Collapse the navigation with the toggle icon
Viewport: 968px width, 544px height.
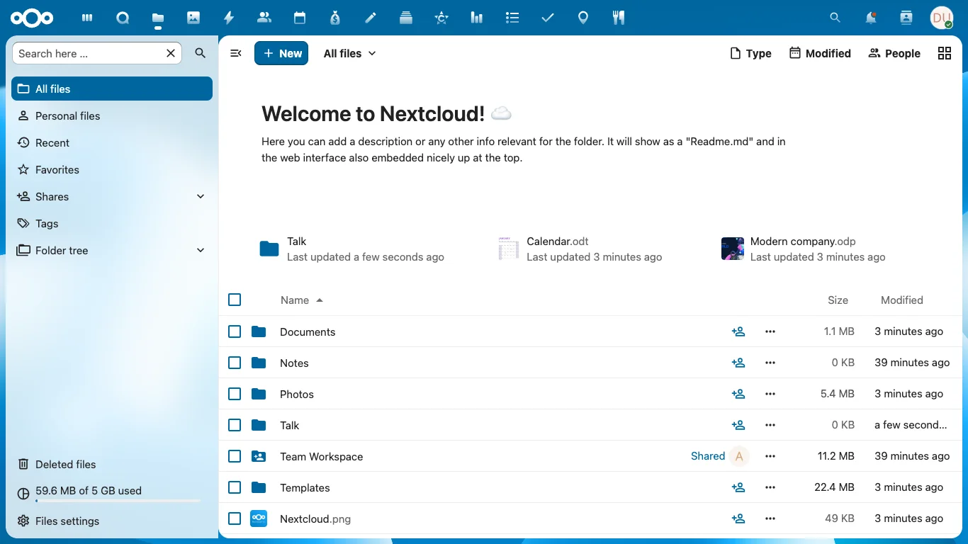click(236, 53)
